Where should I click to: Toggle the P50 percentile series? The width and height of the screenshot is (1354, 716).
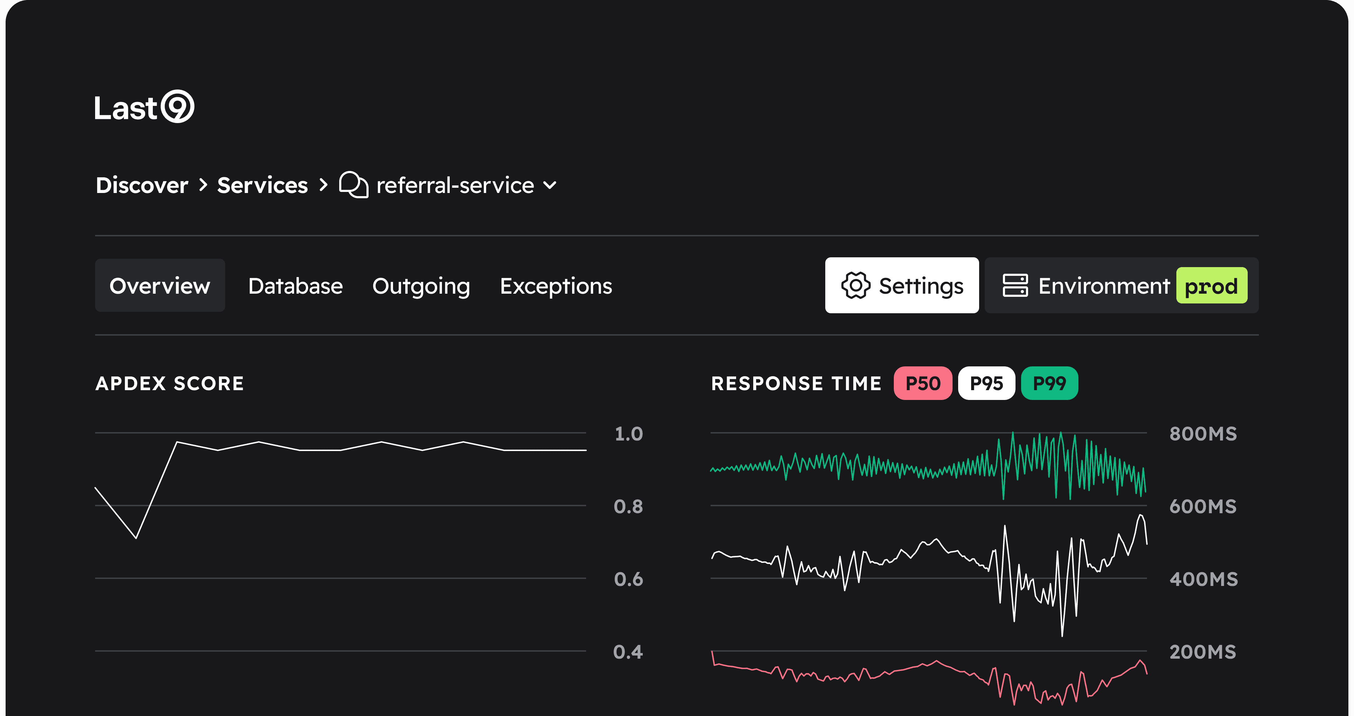tap(922, 384)
